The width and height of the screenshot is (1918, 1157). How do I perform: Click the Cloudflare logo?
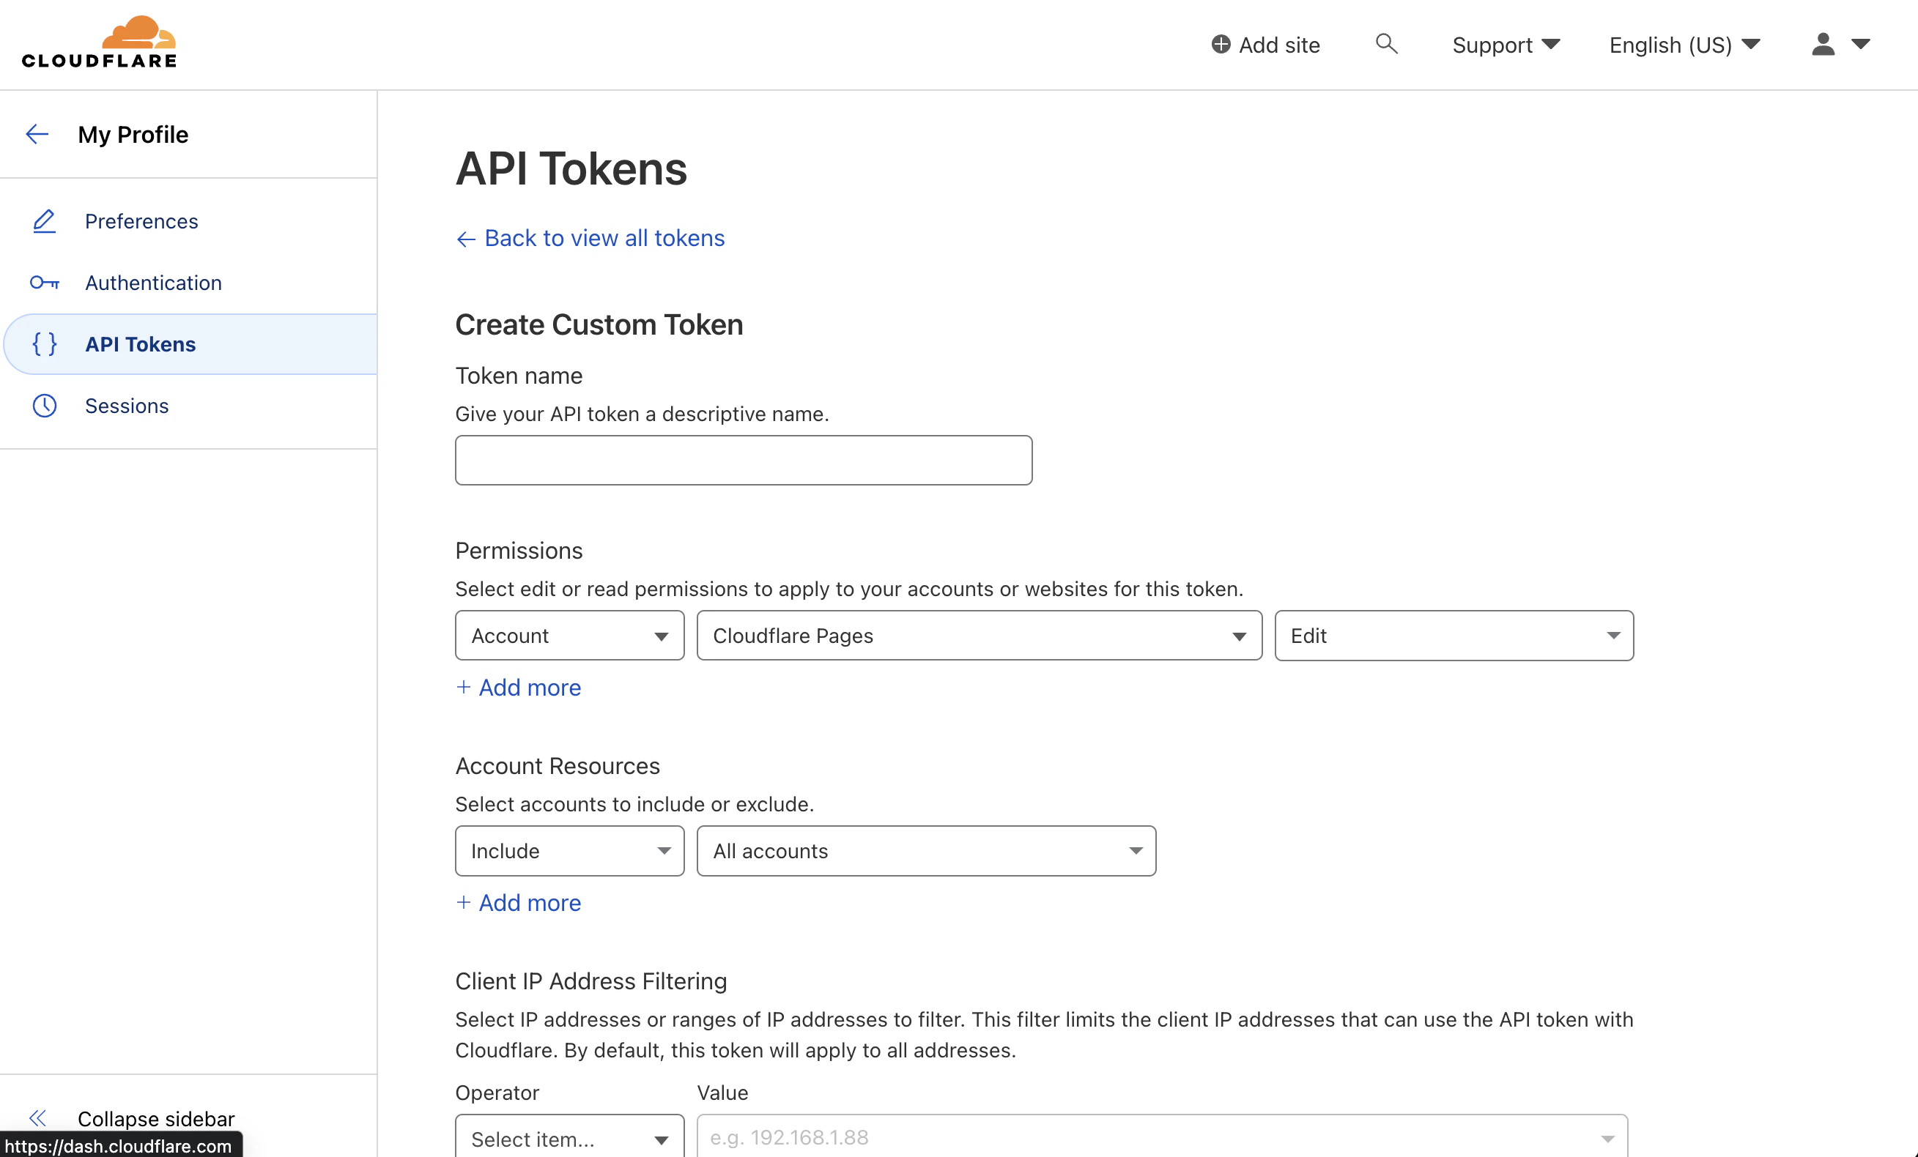(99, 42)
